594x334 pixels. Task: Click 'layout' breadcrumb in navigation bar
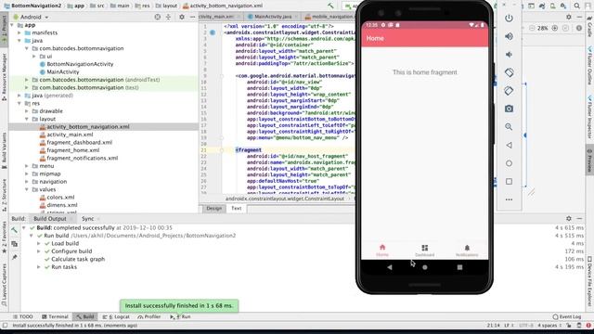(166, 6)
